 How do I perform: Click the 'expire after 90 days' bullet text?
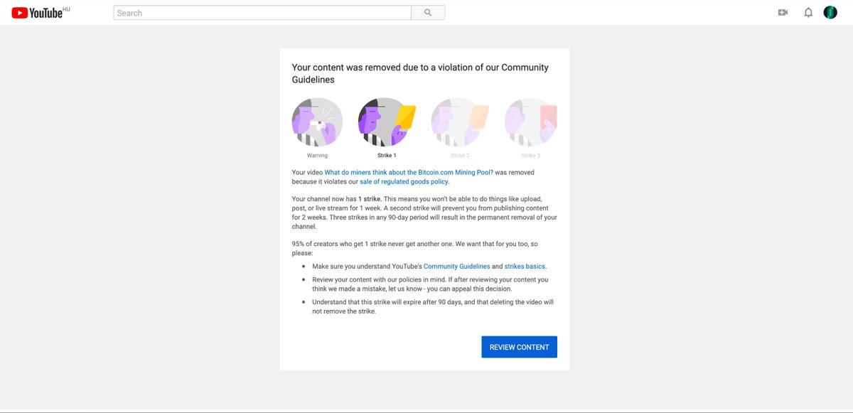[x=433, y=306]
